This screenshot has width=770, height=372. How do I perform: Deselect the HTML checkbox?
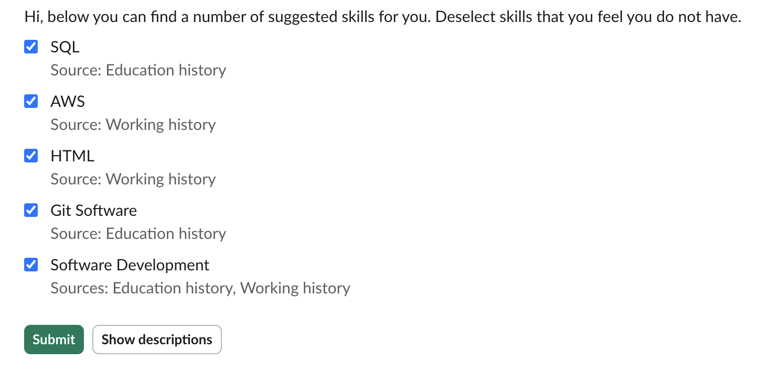[31, 156]
